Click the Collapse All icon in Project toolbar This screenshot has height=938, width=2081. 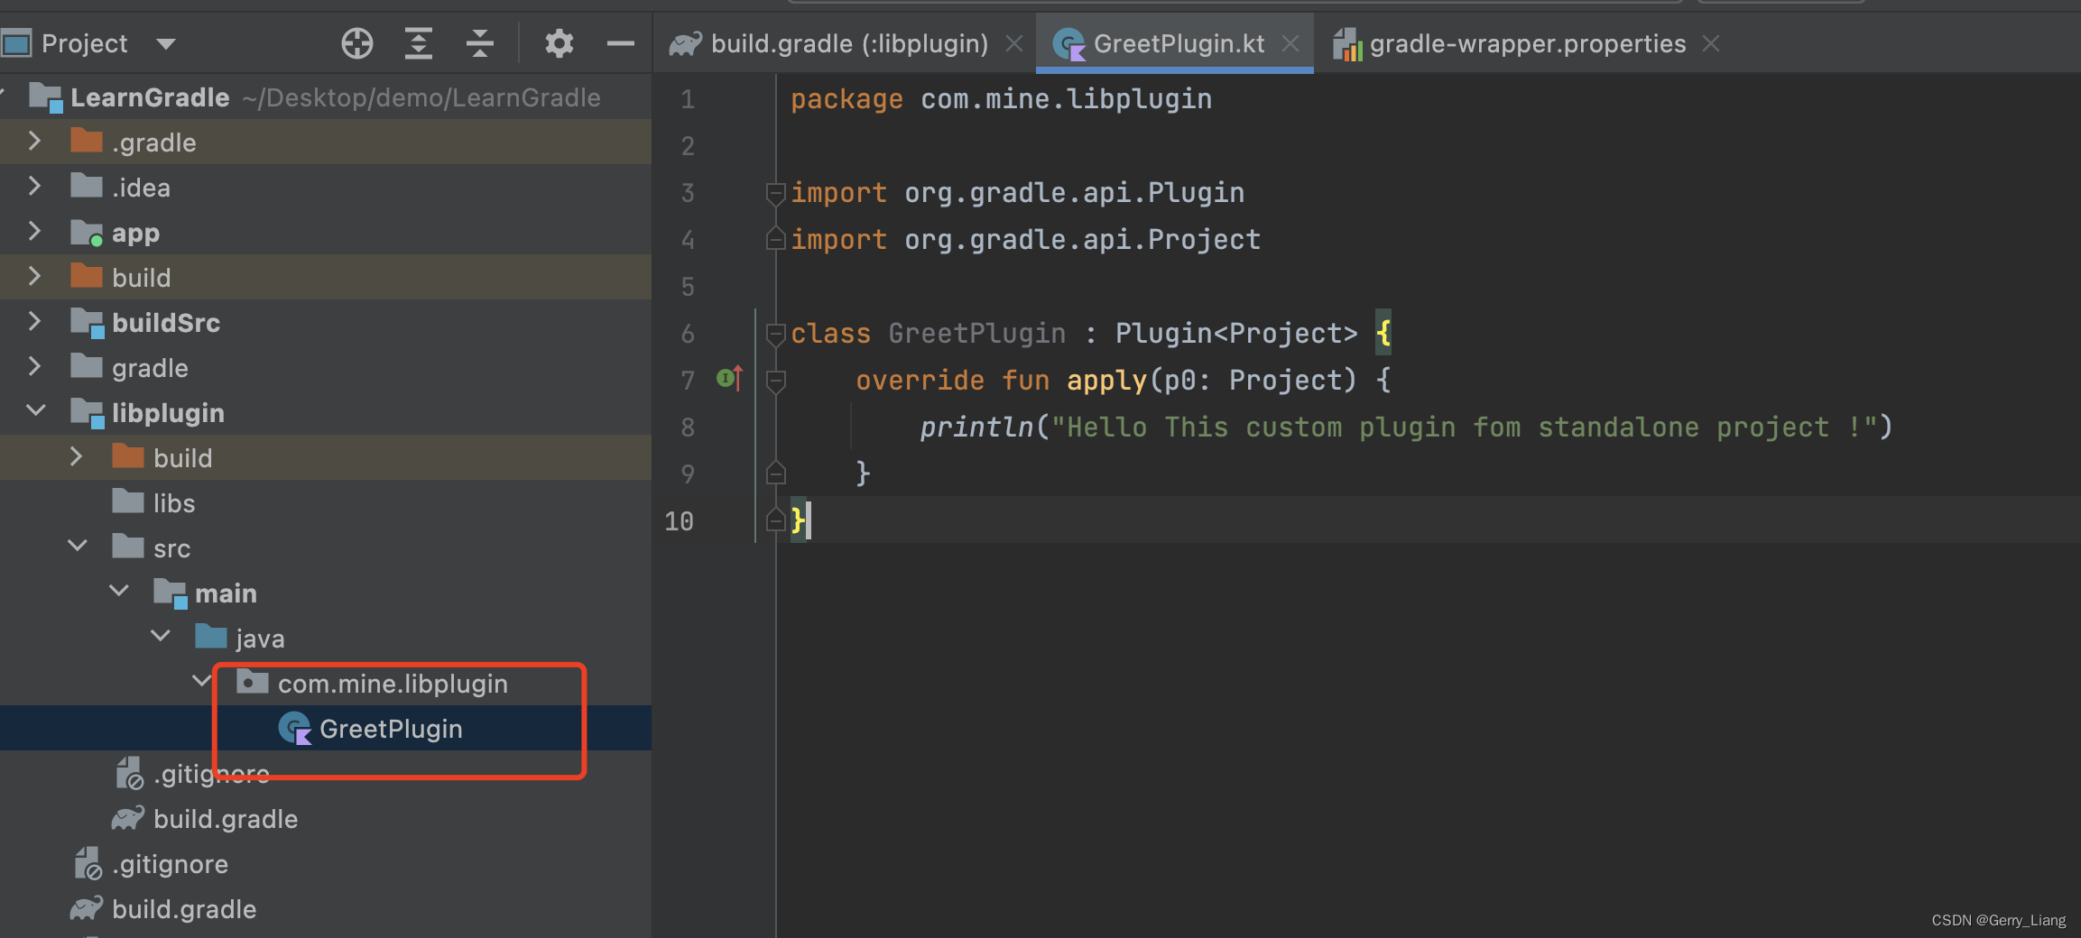pyautogui.click(x=480, y=43)
